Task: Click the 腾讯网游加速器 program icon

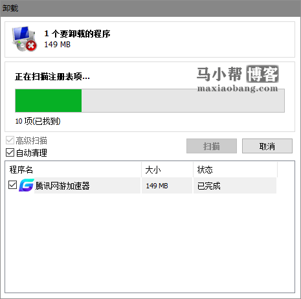Action: tap(27, 185)
